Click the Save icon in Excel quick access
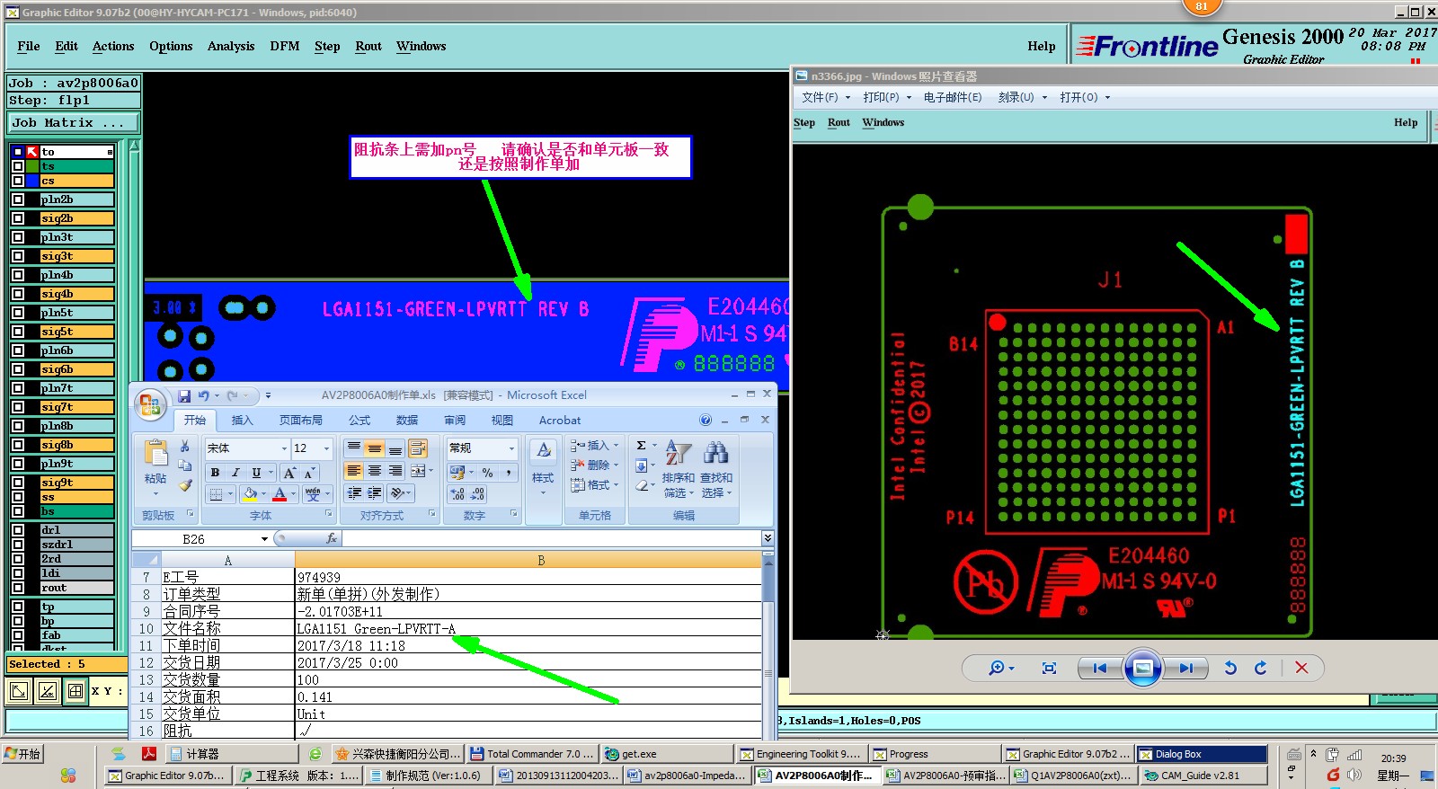Screen dimensions: 1438x789 coord(184,395)
